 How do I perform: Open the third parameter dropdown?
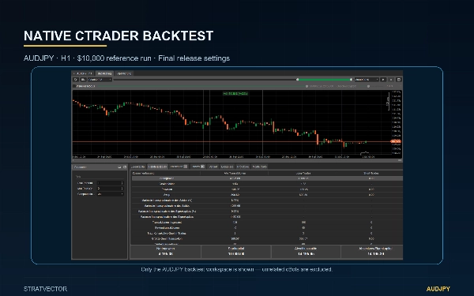tap(110, 194)
